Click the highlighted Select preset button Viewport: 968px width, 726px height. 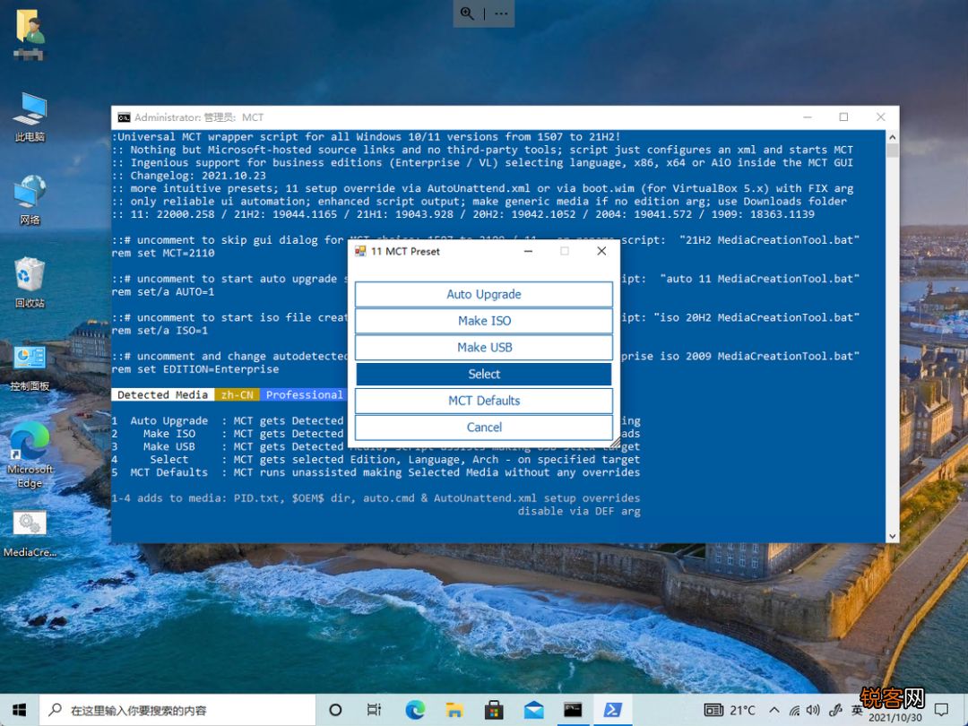483,374
